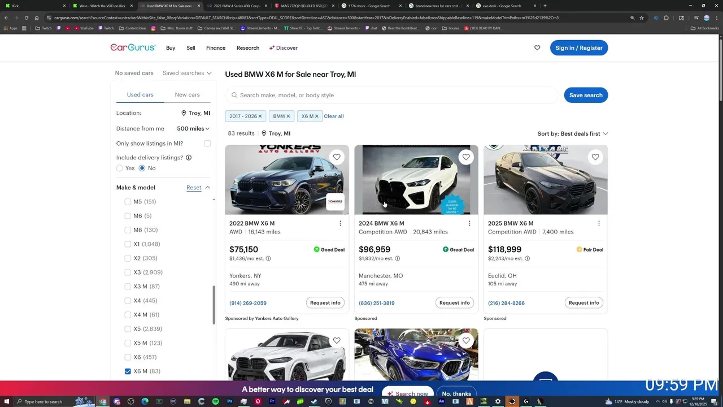Open the Windows Start menu

[6, 401]
